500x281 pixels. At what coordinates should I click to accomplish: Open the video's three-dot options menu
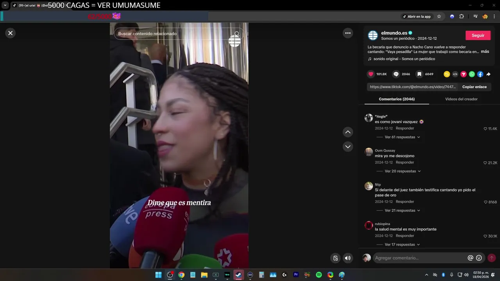(348, 33)
